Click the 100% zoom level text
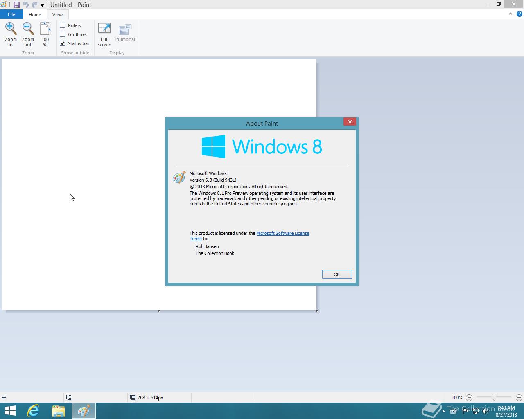Screen dimensions: 524x419 click(457, 397)
